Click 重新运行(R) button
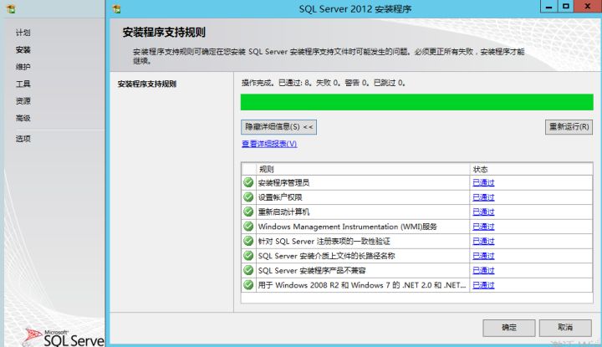This screenshot has height=347, width=602. pyautogui.click(x=569, y=126)
